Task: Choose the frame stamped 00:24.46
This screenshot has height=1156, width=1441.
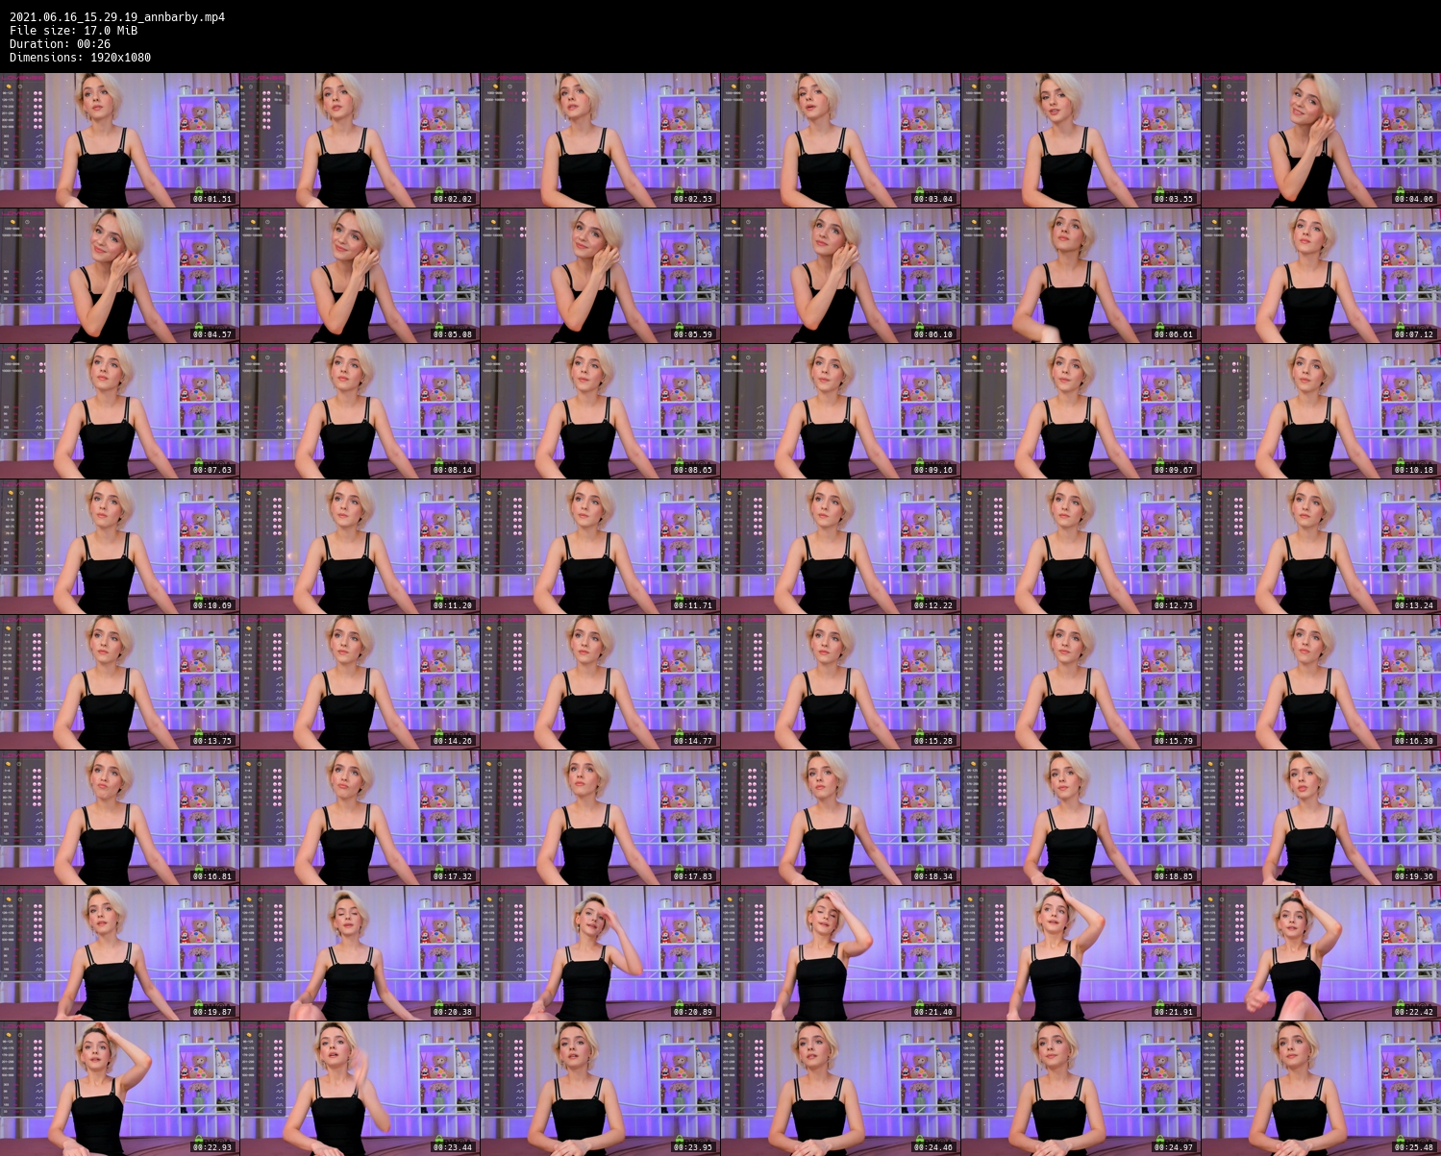Action: (x=840, y=1089)
